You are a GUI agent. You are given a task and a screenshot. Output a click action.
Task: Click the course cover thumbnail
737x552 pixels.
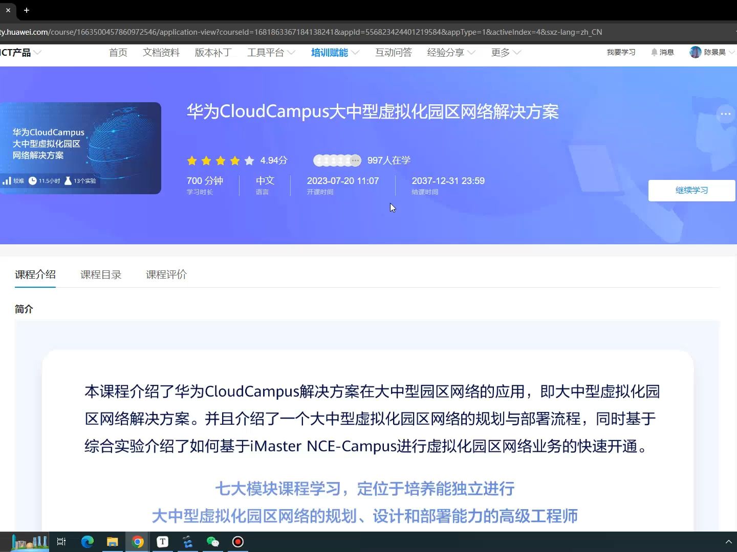pos(80,148)
